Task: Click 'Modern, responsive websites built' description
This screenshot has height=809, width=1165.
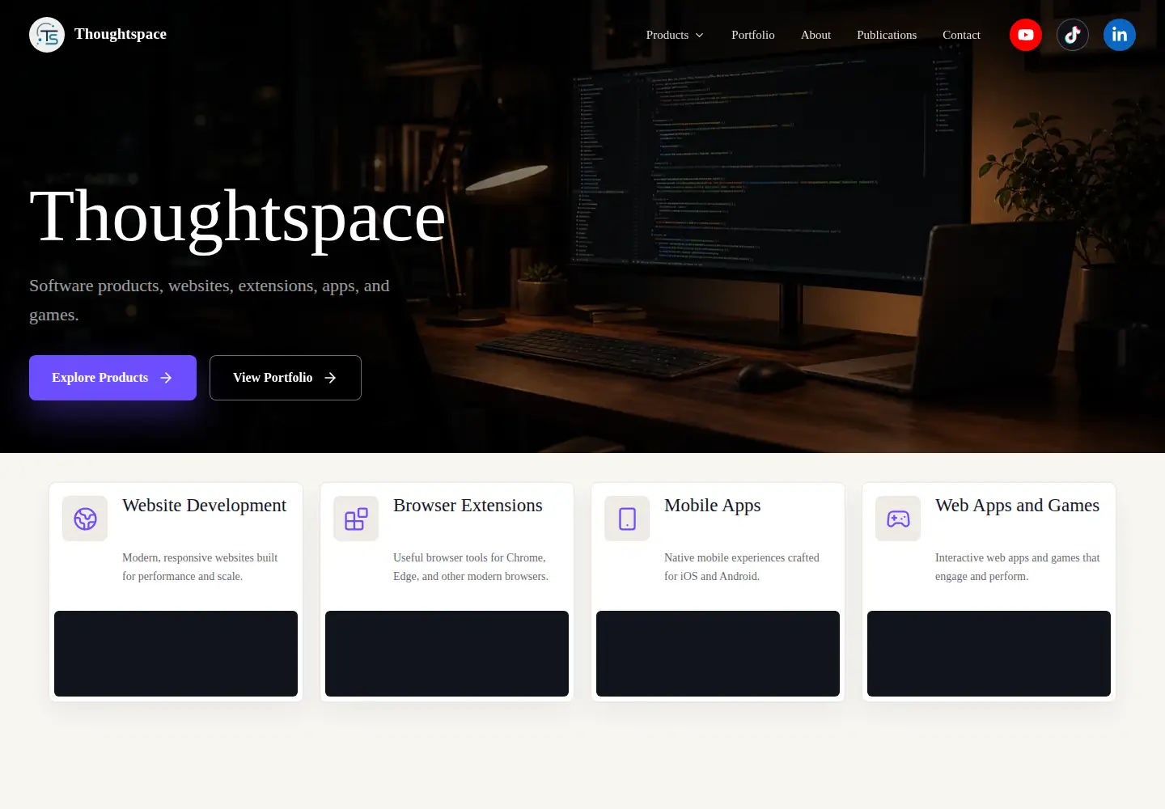Action: pyautogui.click(x=200, y=567)
